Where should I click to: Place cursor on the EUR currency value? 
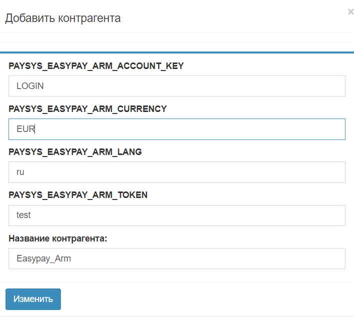click(25, 129)
